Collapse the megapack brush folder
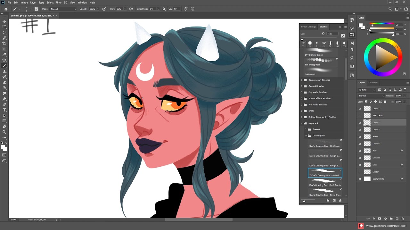 (301, 123)
